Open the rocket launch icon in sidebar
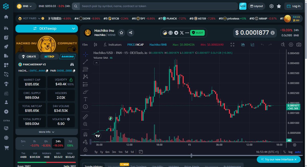 6,47
